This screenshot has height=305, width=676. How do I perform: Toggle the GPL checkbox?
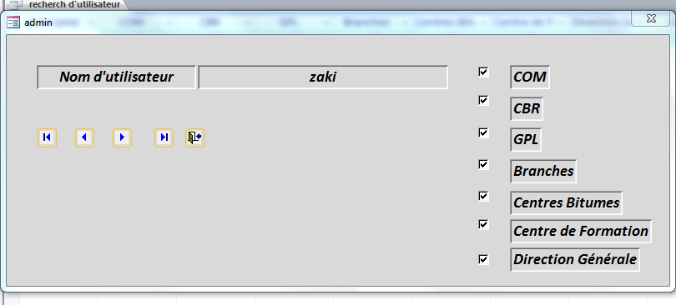click(x=483, y=132)
